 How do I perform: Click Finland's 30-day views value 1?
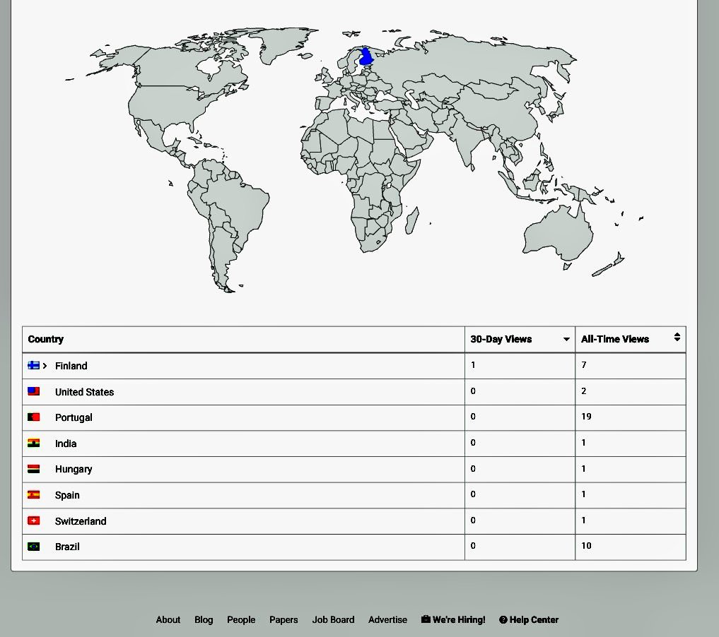[473, 365]
